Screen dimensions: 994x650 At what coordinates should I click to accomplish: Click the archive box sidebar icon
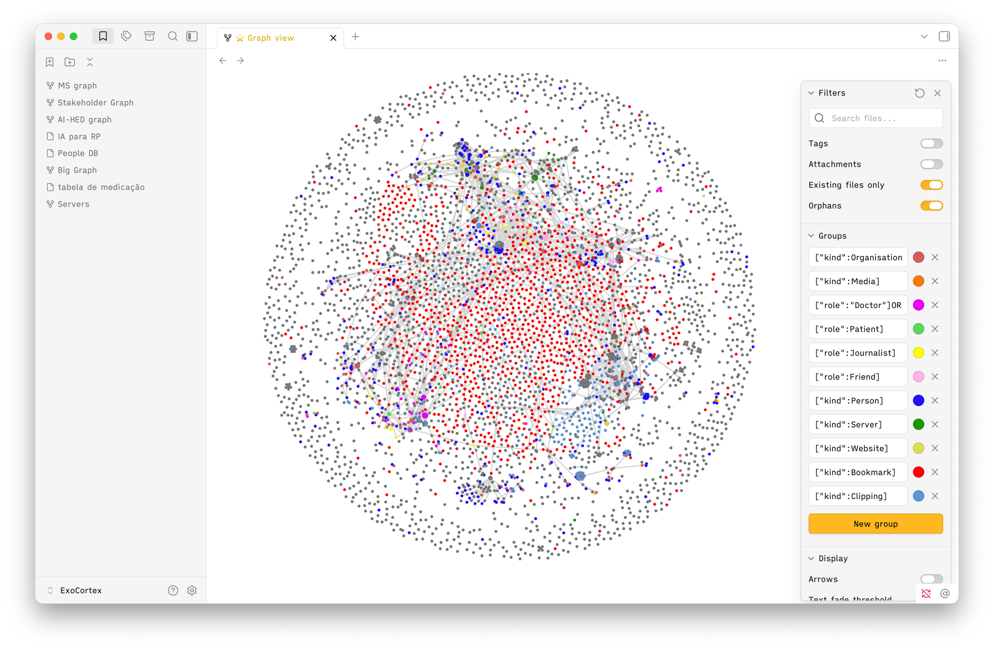pyautogui.click(x=150, y=36)
